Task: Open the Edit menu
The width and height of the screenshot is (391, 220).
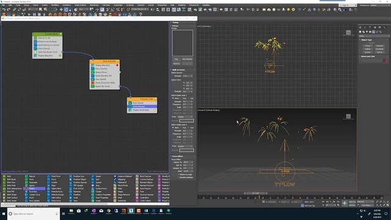Action: [x=10, y=5]
